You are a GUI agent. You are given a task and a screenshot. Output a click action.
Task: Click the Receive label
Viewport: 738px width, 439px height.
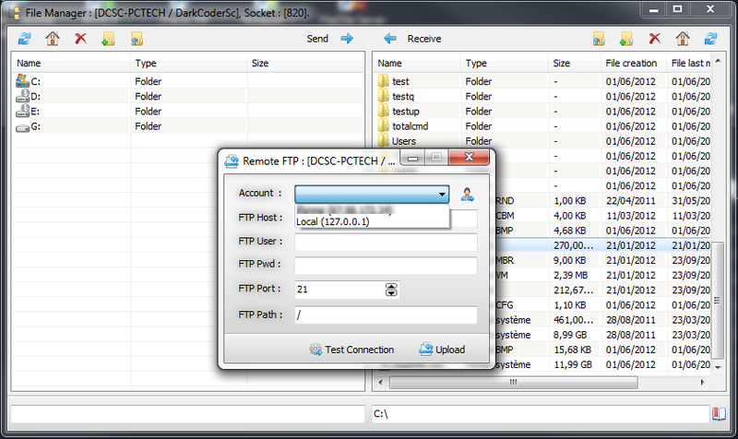click(x=424, y=39)
